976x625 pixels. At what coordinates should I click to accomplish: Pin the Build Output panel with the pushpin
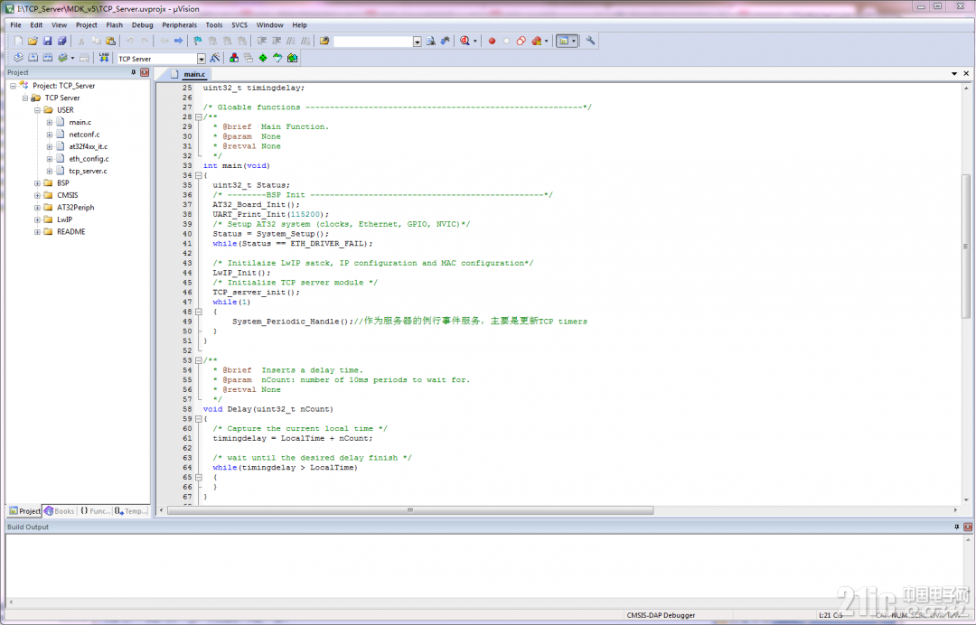[957, 527]
